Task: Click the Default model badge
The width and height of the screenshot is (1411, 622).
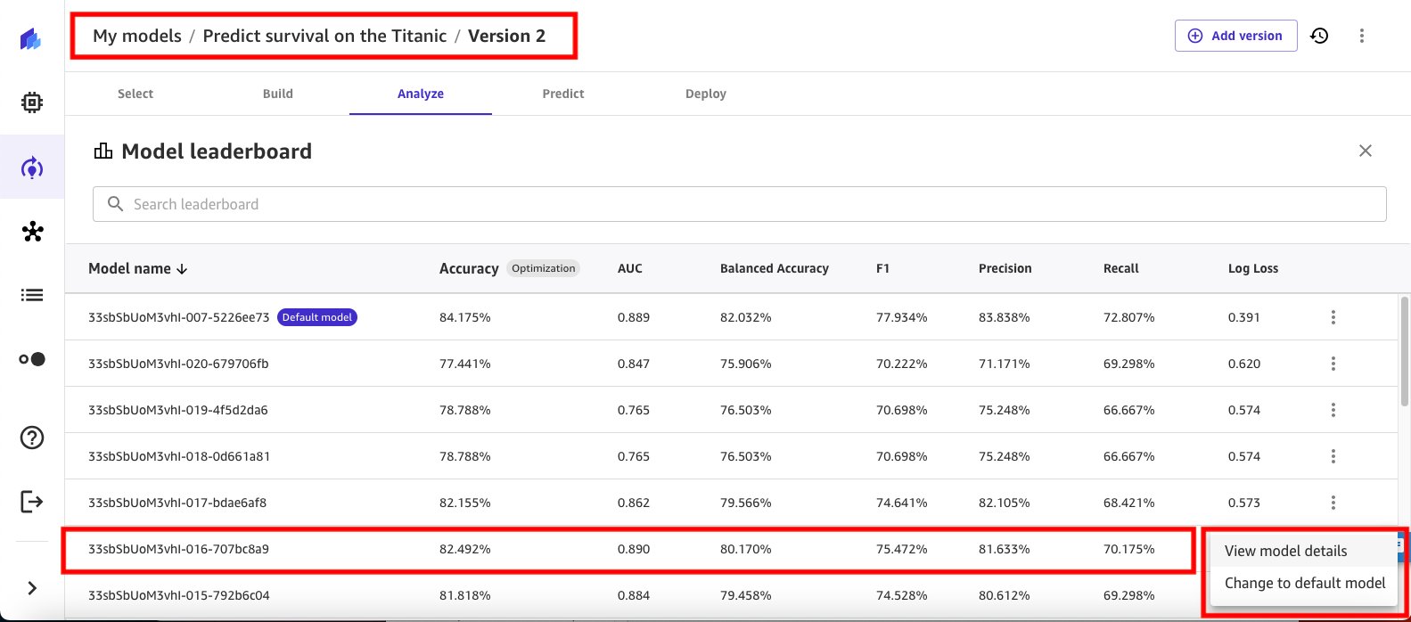Action: 317,317
